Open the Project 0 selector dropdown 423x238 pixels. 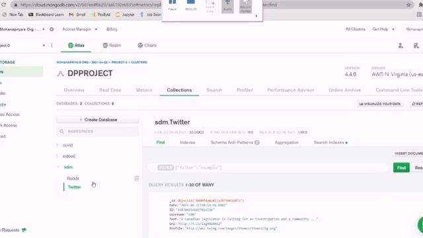click(22, 46)
